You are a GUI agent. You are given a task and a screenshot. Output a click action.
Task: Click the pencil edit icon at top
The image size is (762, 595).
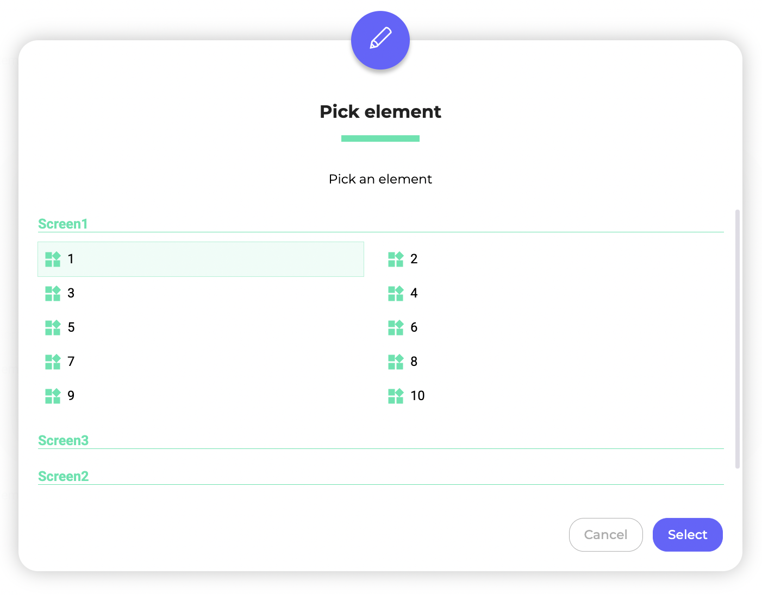click(x=380, y=40)
